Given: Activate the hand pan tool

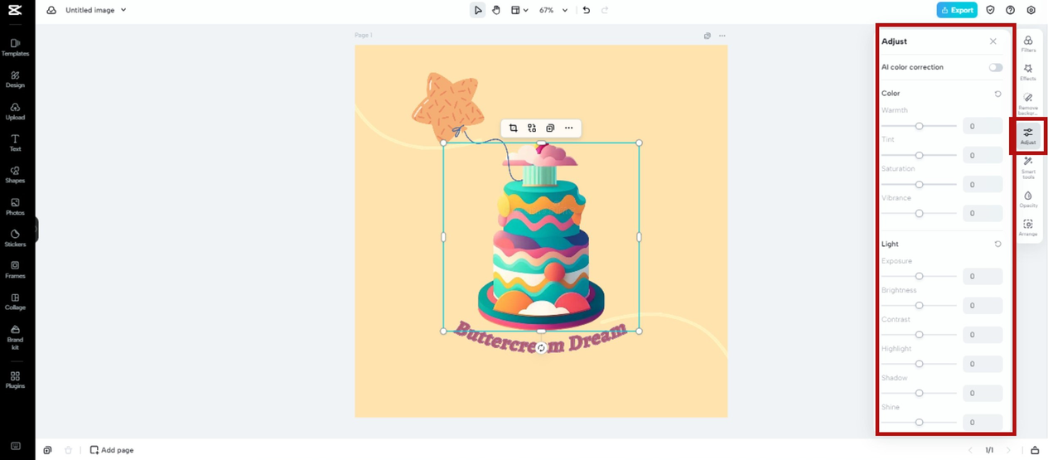Looking at the screenshot, I should pos(496,10).
